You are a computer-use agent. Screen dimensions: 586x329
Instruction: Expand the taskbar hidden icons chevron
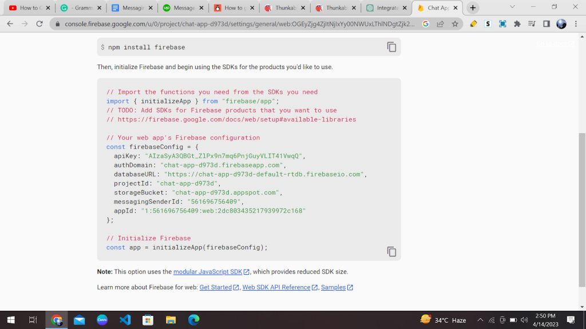(x=480, y=320)
